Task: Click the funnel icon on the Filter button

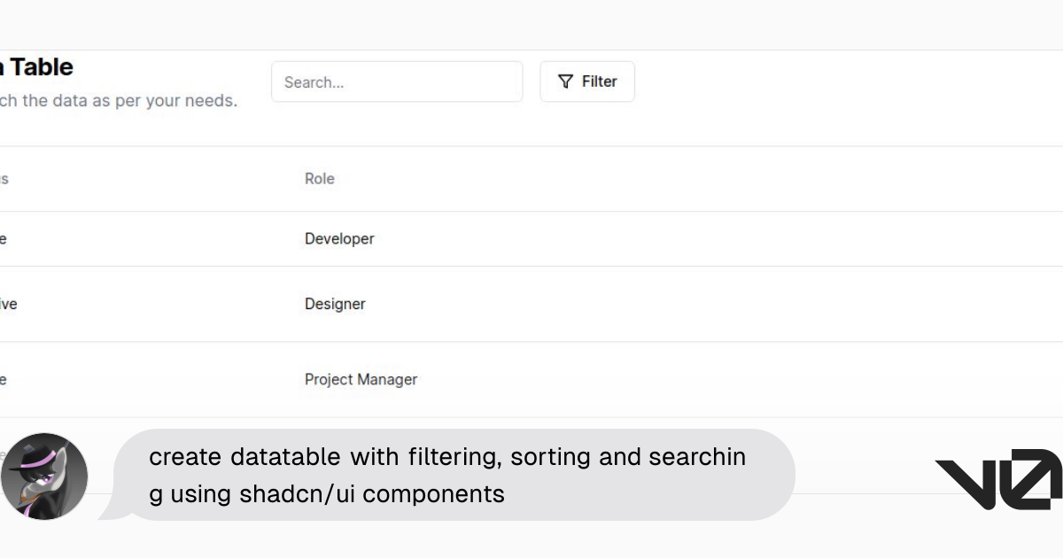Action: (565, 81)
